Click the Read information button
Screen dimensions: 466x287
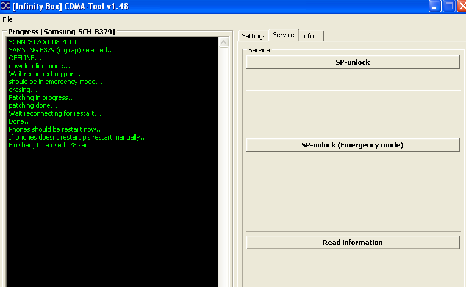point(353,242)
